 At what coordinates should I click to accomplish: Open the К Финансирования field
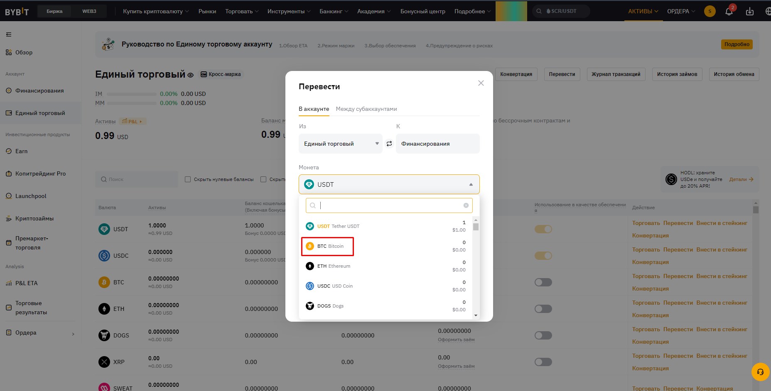(x=438, y=144)
